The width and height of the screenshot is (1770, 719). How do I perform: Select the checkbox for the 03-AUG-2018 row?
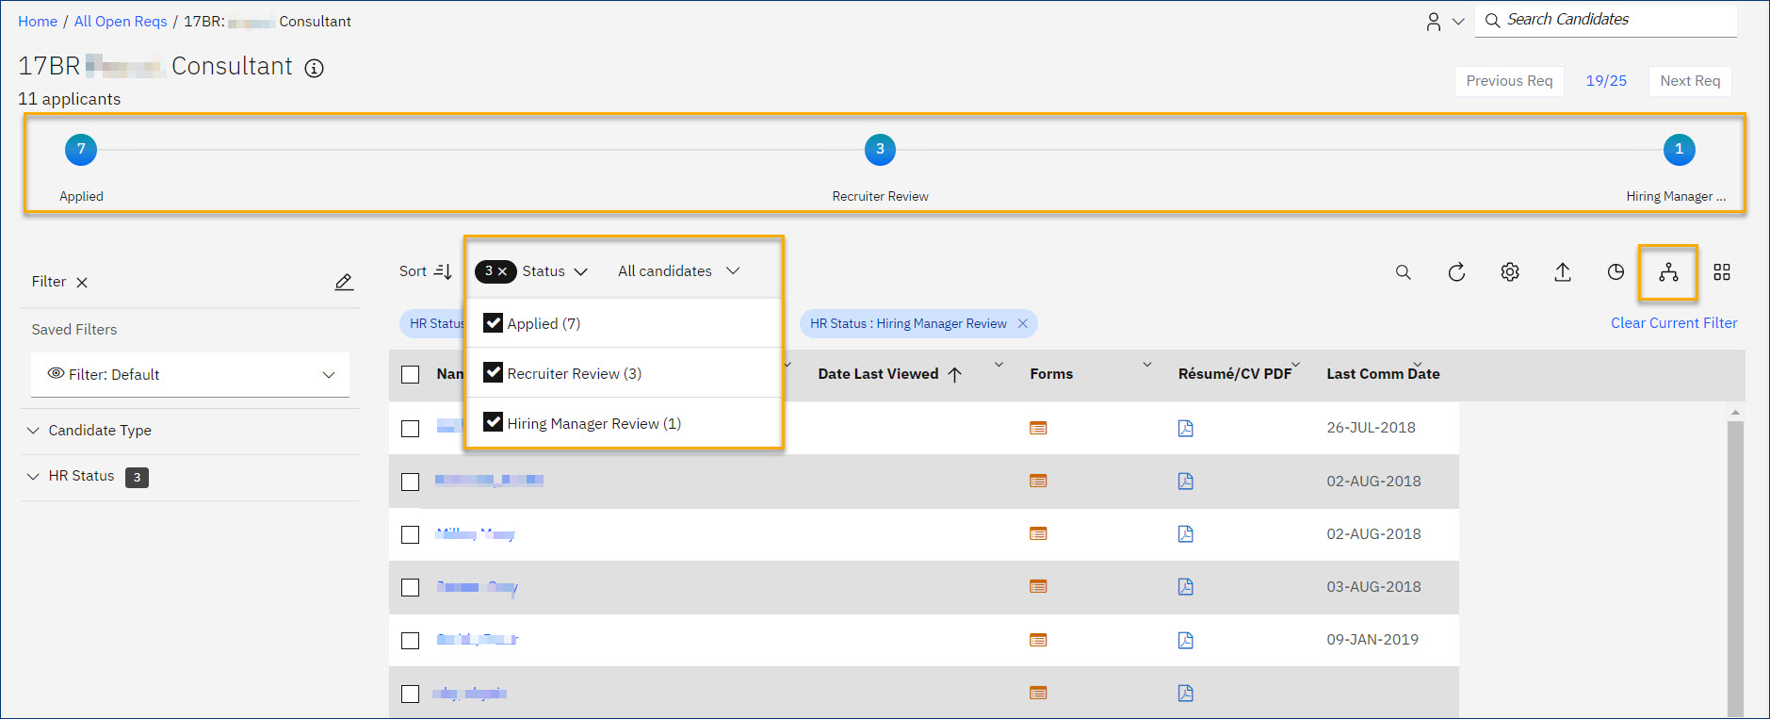[x=410, y=587]
